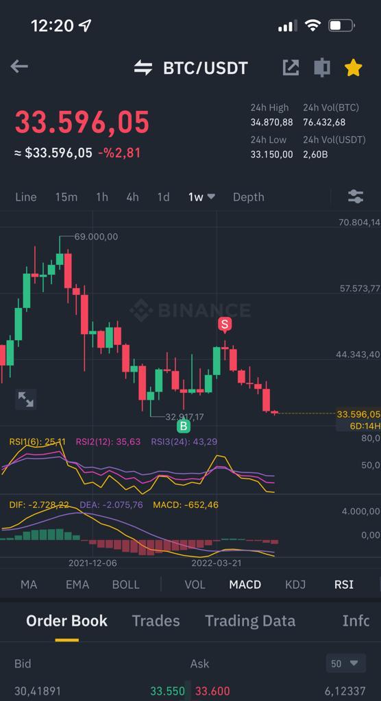
Task: Toggle the VOL indicator
Action: coord(195,585)
